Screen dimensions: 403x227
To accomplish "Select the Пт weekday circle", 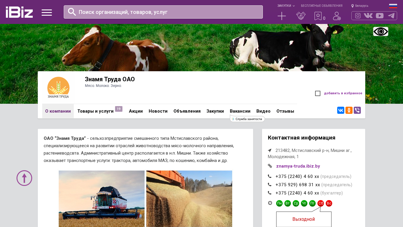I will click(x=312, y=203).
